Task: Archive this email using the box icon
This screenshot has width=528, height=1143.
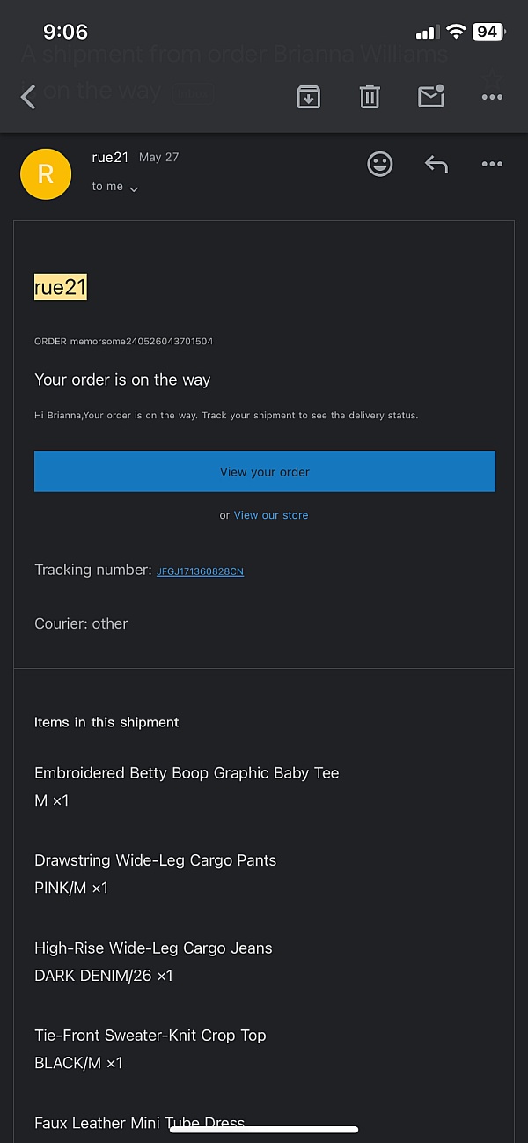Action: point(308,97)
